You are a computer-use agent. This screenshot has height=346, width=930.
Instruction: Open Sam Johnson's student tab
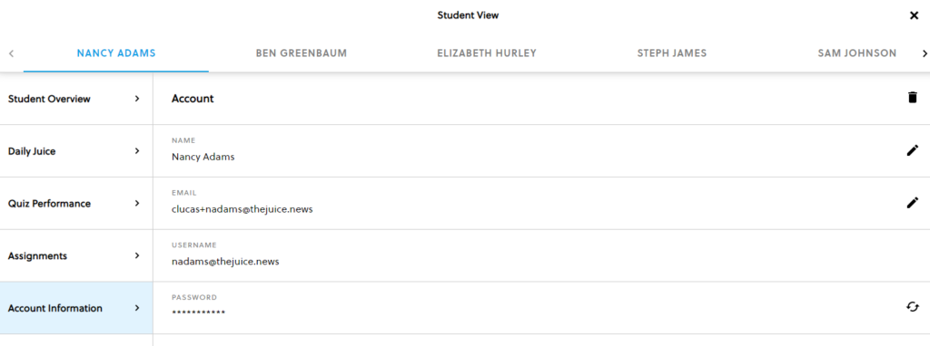[x=856, y=53]
